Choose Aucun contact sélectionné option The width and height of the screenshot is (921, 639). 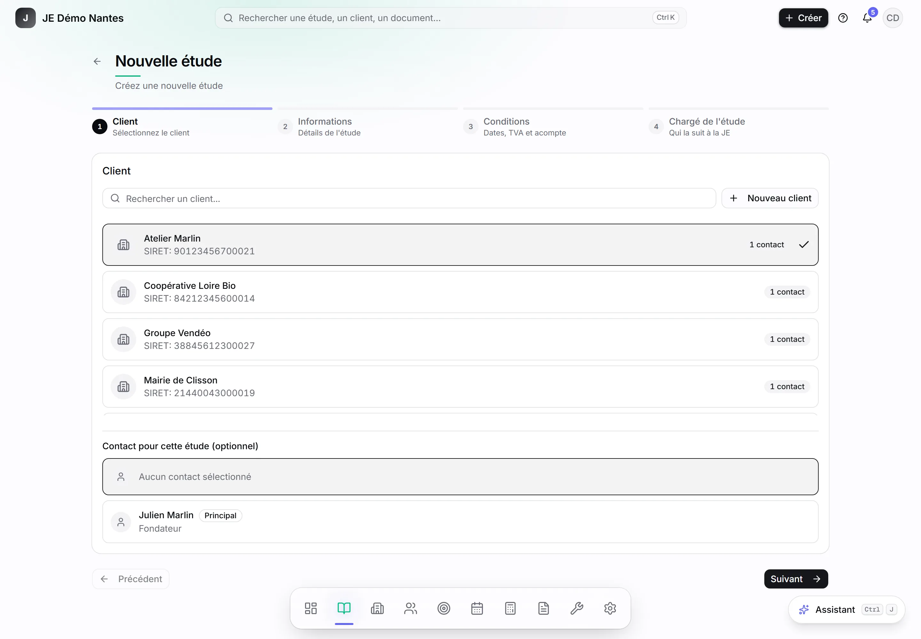tap(460, 476)
